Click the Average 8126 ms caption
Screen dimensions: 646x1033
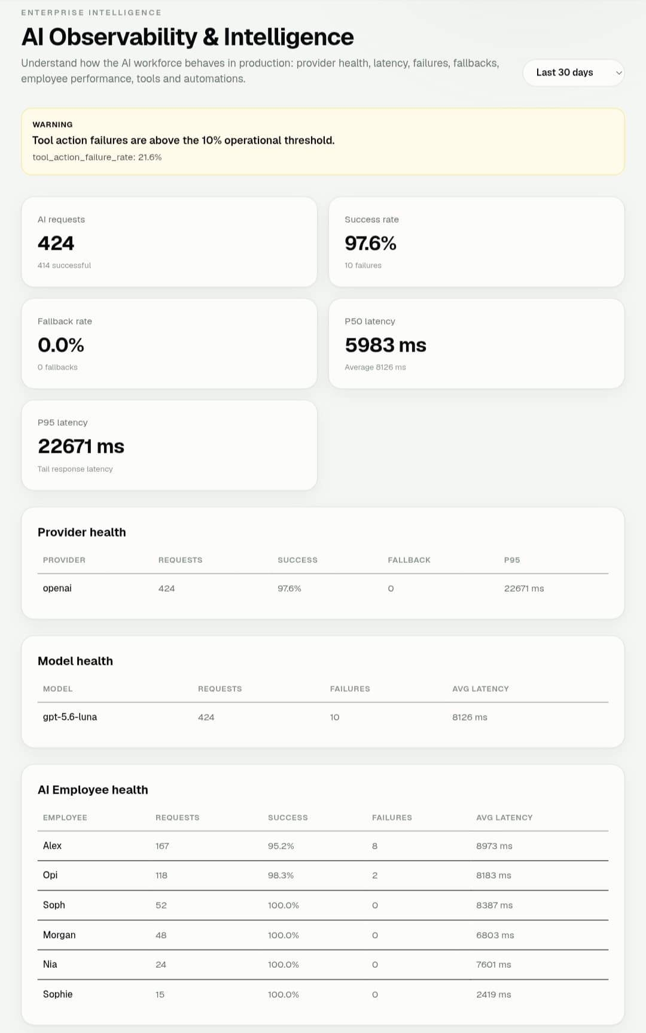(x=375, y=367)
